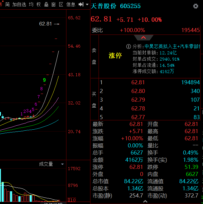
Task: Click the 市盈(动) value 372.7
Action: point(191,196)
